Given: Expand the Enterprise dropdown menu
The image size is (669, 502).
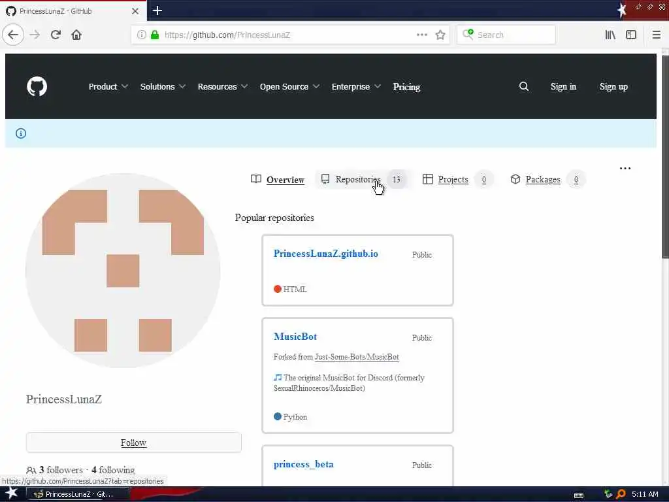Looking at the screenshot, I should click(x=356, y=87).
